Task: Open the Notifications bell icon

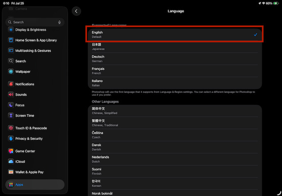Action: click(11, 84)
